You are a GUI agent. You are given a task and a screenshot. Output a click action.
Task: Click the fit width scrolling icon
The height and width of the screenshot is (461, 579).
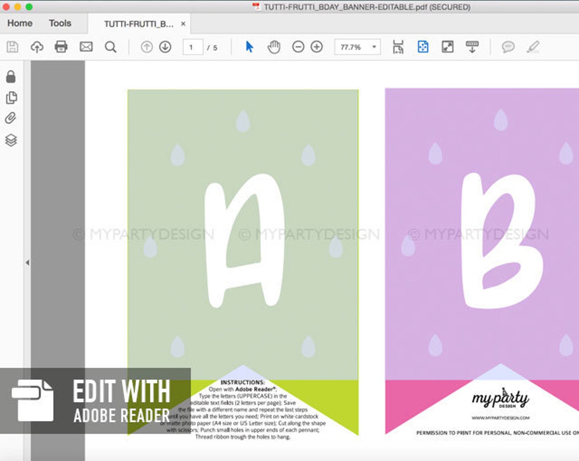click(398, 47)
